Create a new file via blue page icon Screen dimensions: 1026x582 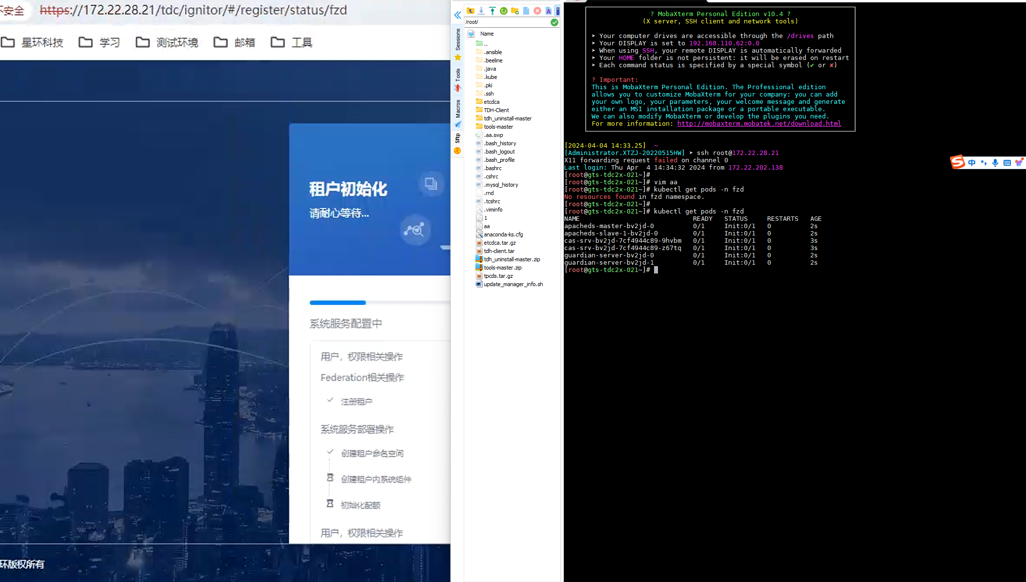526,11
